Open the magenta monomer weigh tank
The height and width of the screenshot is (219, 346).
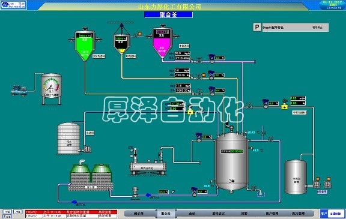tap(162, 42)
